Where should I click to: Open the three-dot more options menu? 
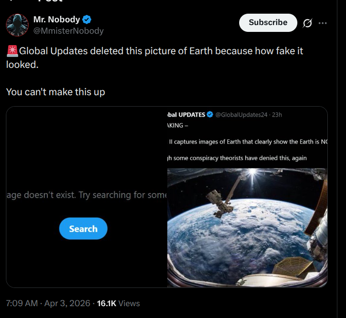coord(323,23)
